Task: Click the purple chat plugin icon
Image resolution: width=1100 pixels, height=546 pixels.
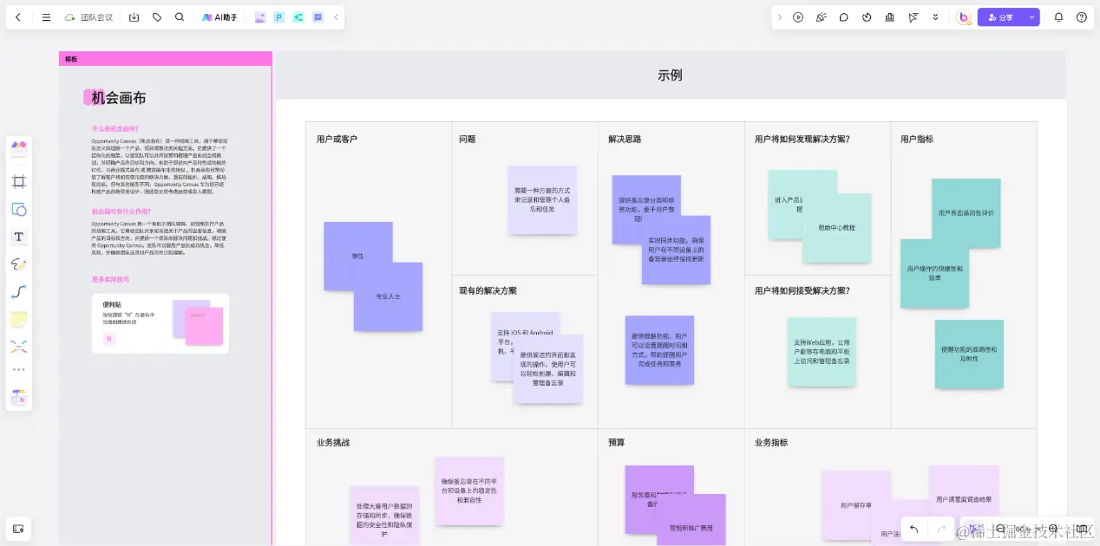Action: (318, 17)
